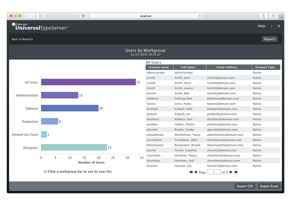
Task: Open the Help link
Action: (x=261, y=26)
